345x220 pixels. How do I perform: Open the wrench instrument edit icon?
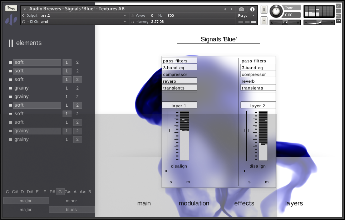tap(11, 9)
